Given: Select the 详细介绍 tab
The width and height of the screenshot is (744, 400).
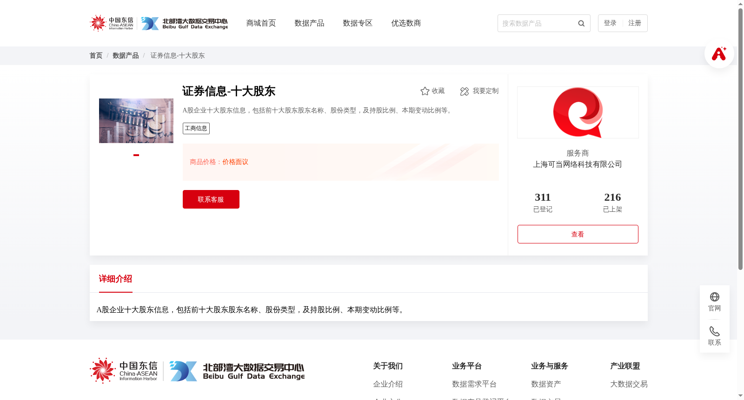Looking at the screenshot, I should tap(115, 279).
